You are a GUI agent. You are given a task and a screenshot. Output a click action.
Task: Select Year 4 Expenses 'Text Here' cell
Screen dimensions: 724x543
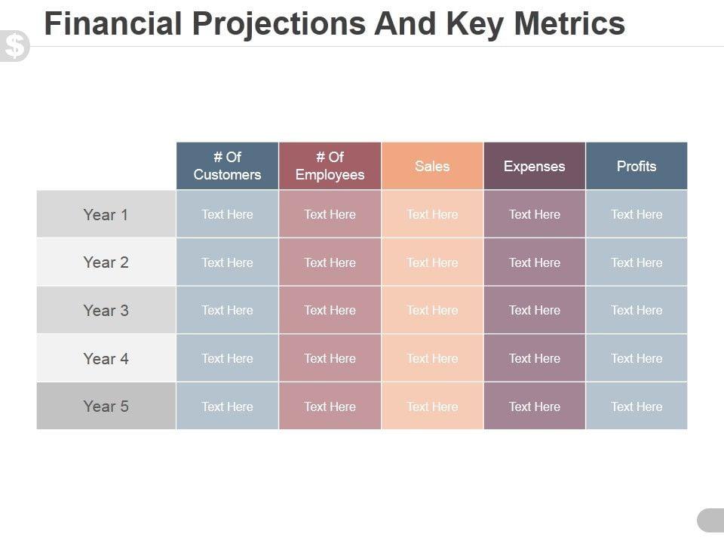(534, 358)
